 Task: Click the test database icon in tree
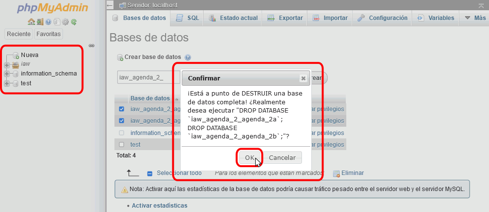(x=16, y=84)
